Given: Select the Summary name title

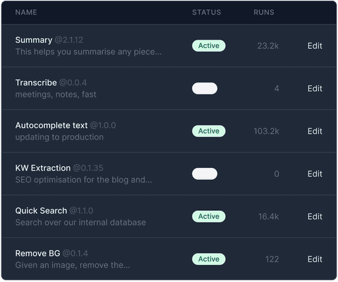Looking at the screenshot, I should [34, 40].
